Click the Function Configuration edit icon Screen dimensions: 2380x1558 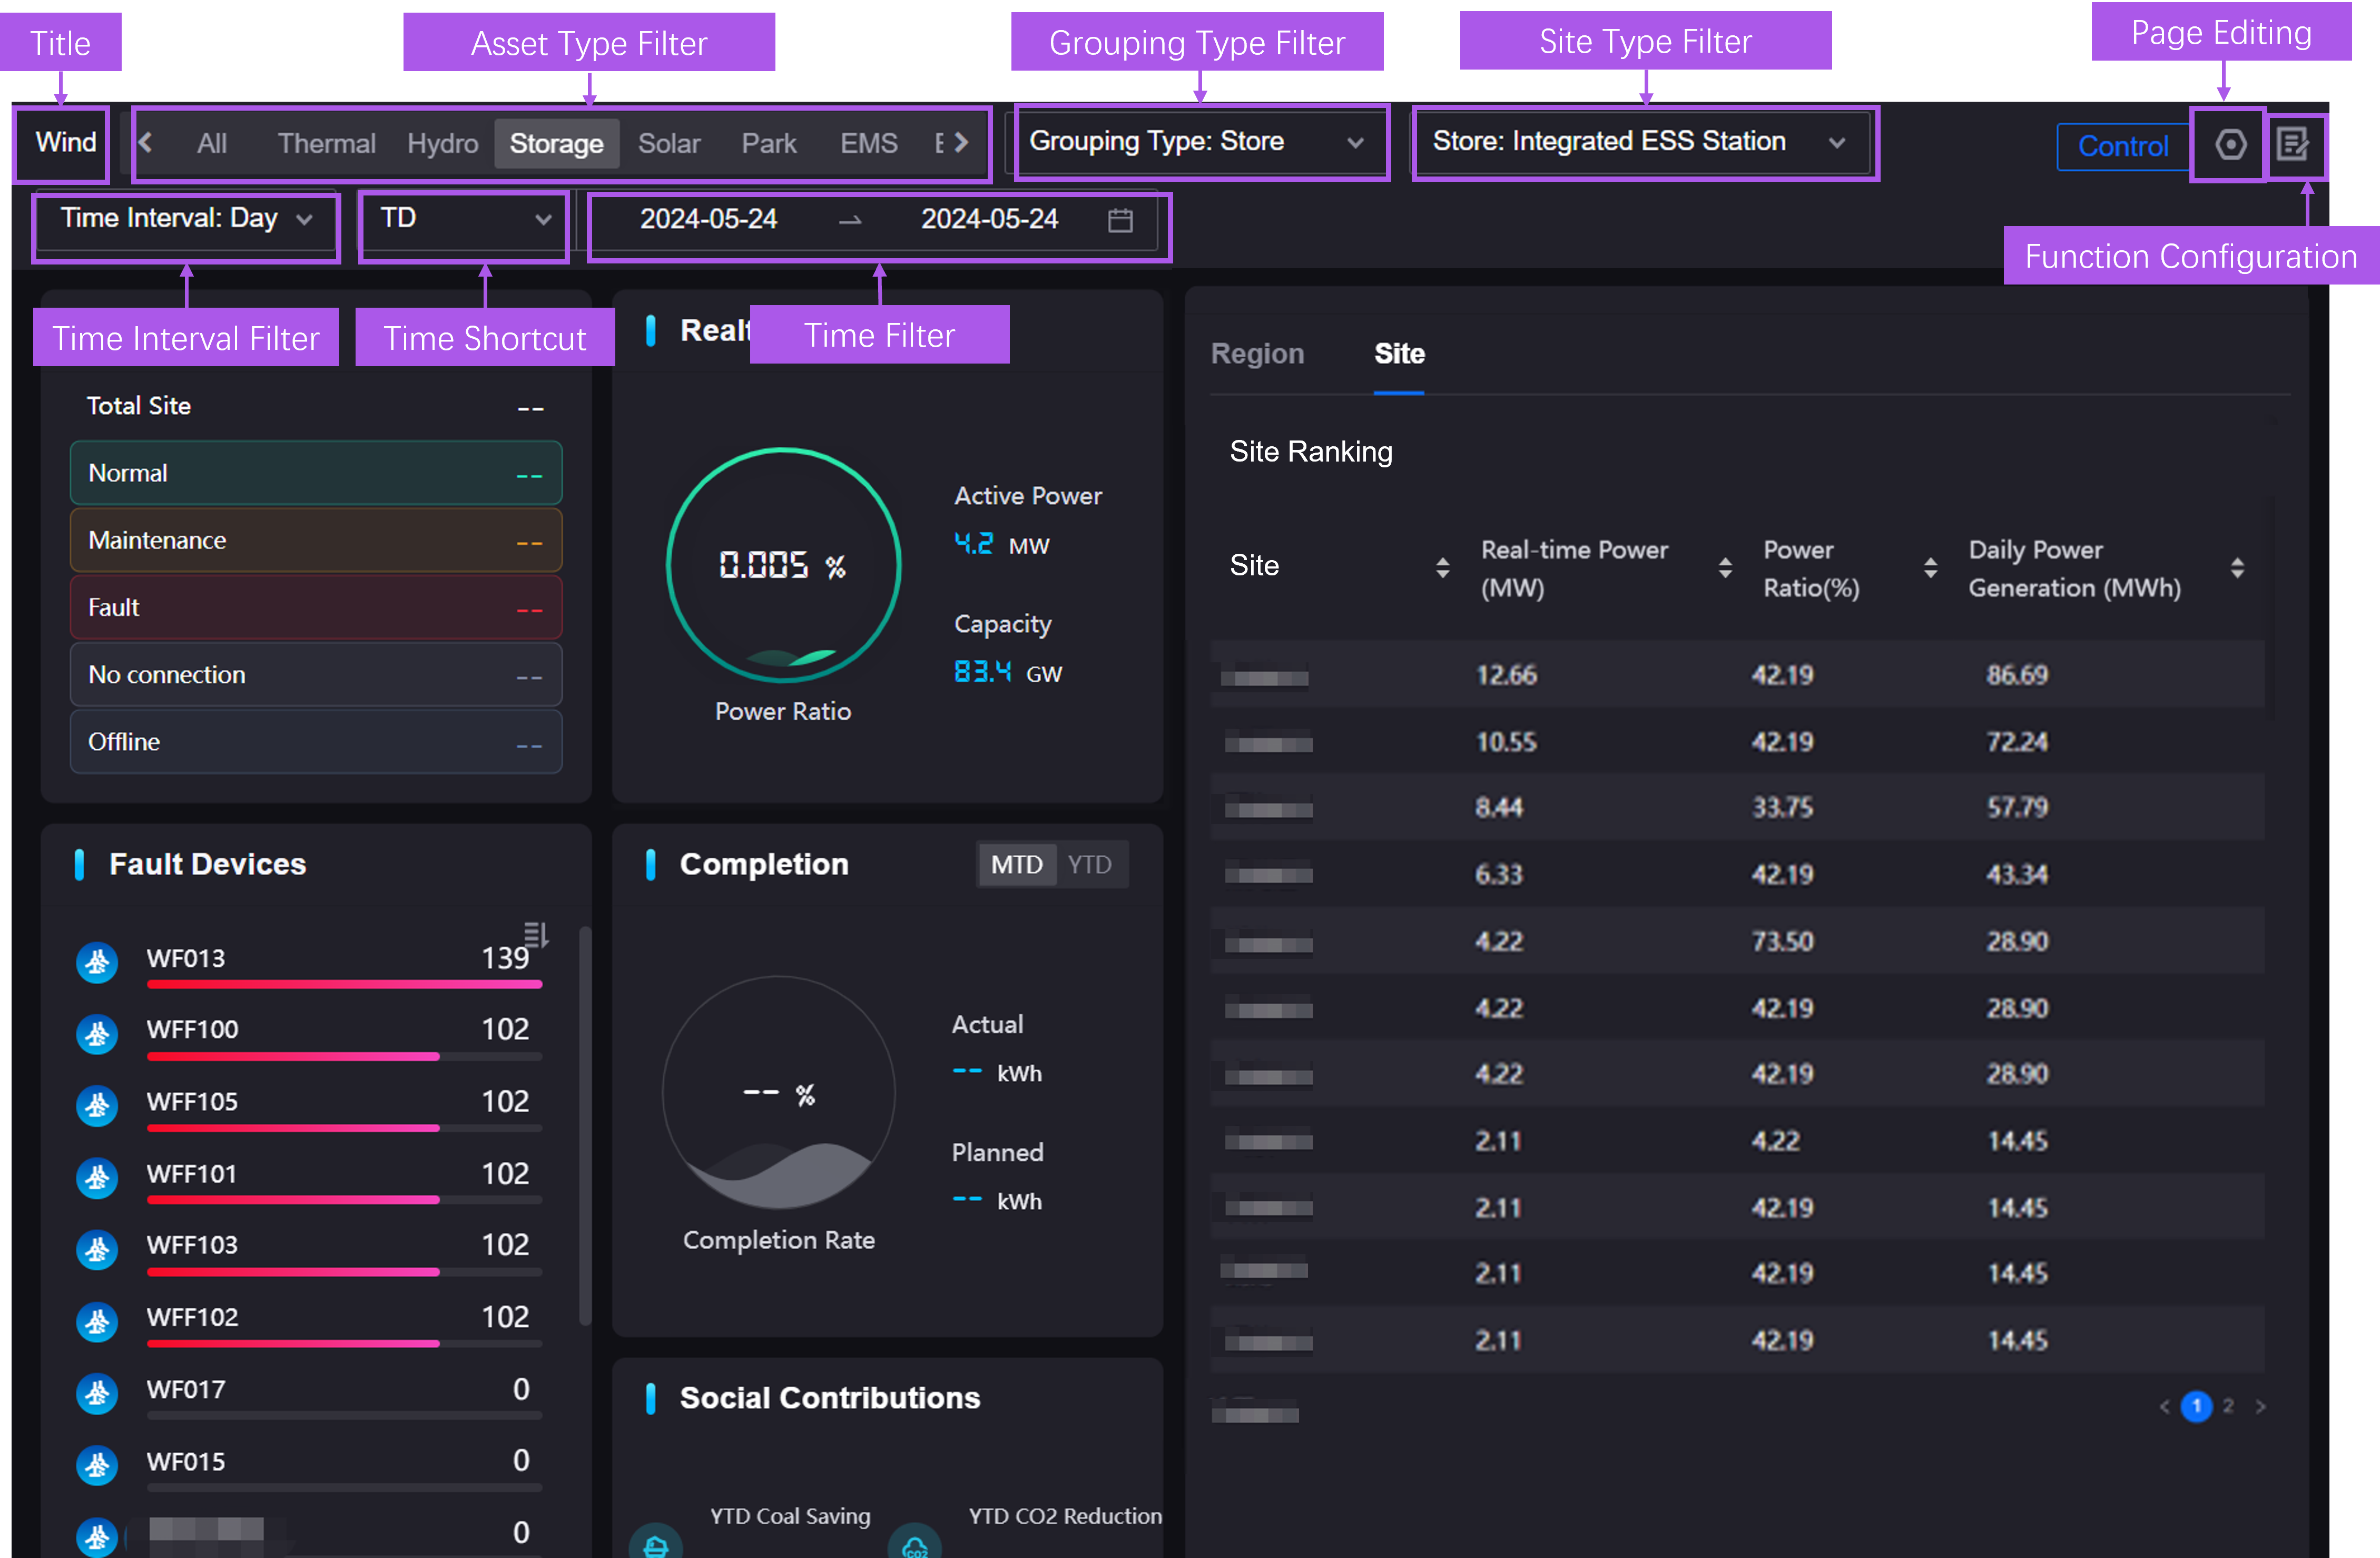click(2297, 145)
